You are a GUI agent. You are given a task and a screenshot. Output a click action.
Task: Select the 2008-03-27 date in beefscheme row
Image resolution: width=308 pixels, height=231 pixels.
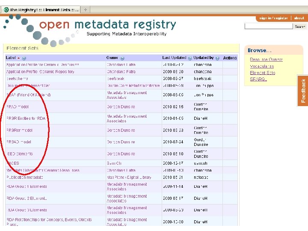tap(173, 79)
